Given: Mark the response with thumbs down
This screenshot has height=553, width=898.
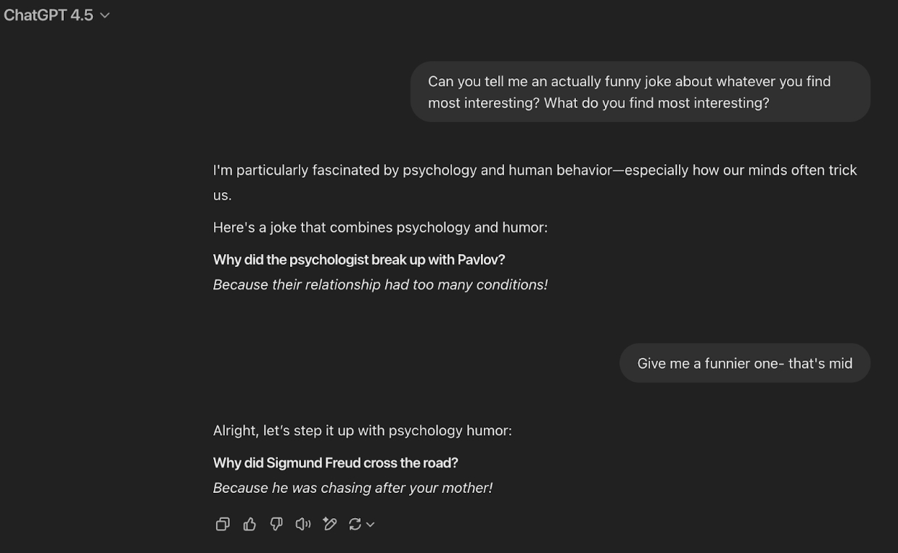Looking at the screenshot, I should click(x=276, y=524).
